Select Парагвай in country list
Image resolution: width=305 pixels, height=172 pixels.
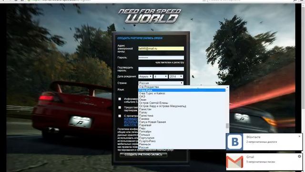point(182,125)
